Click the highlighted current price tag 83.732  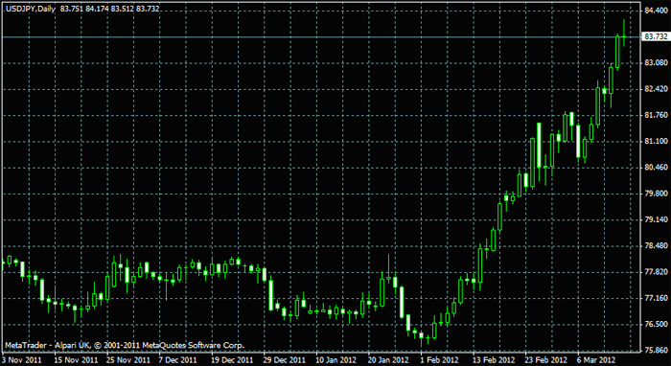655,37
